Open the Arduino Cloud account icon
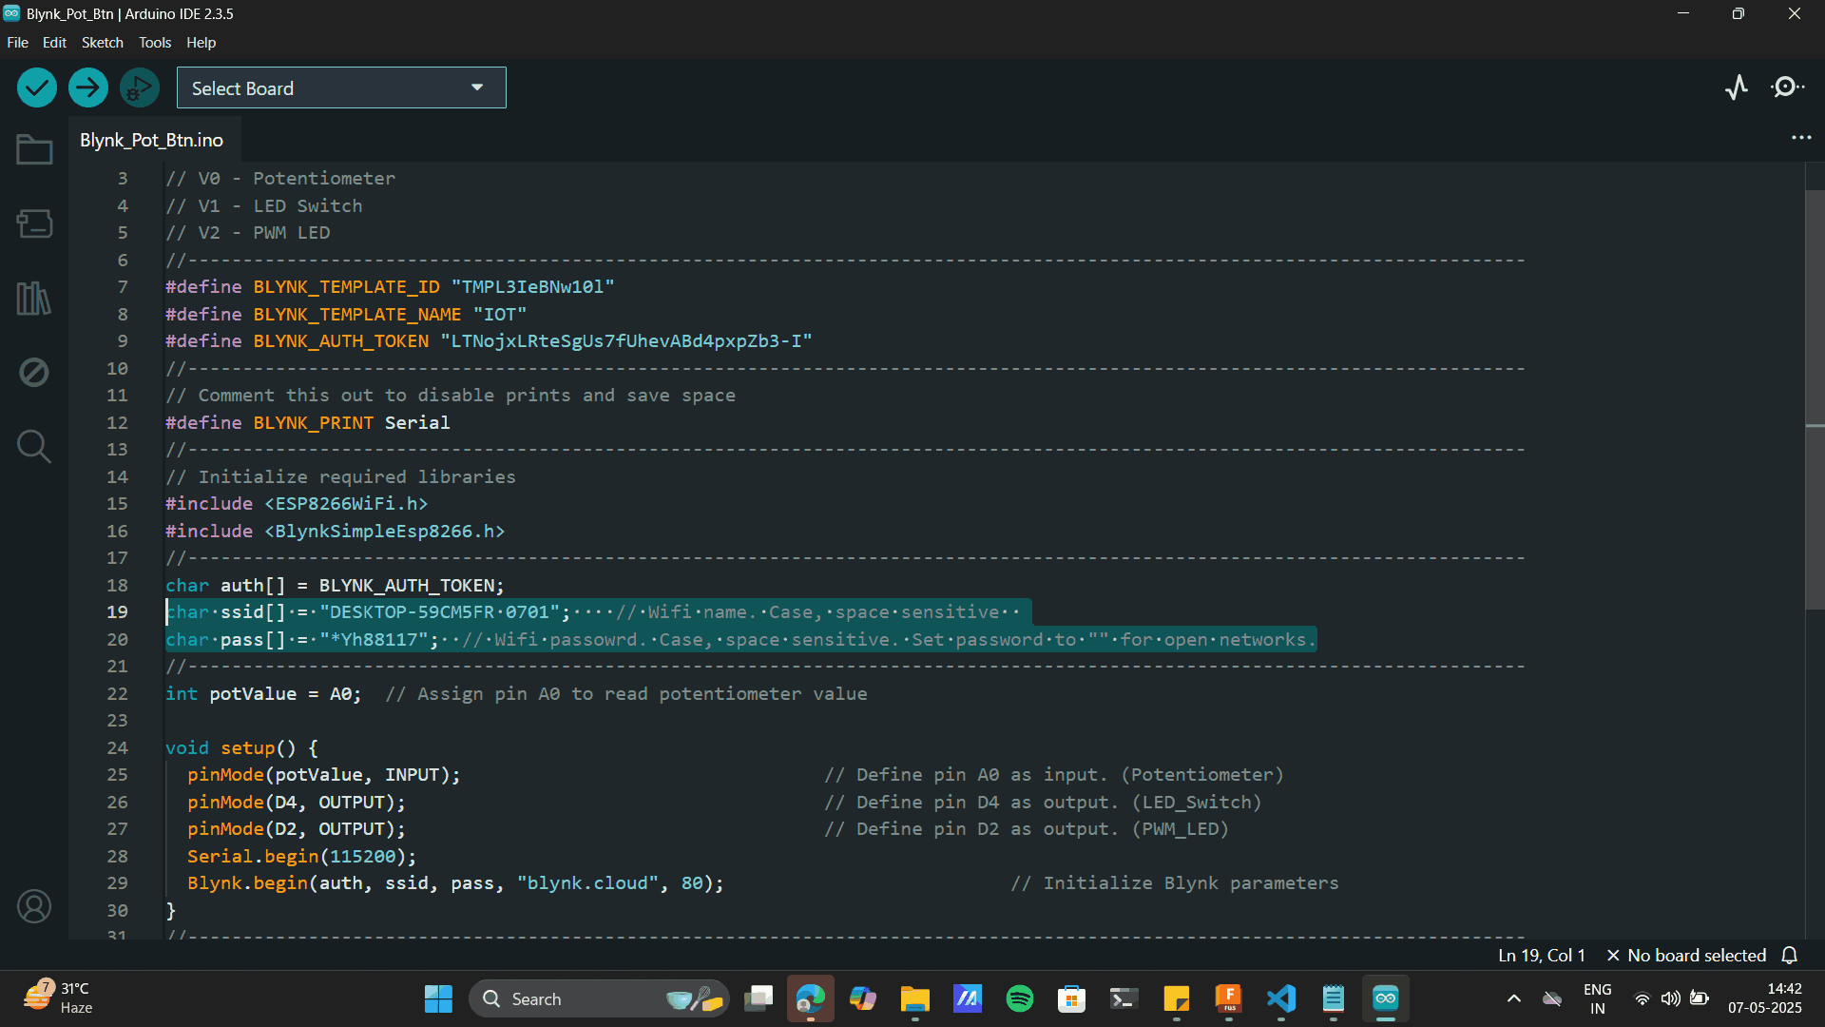 click(x=34, y=906)
